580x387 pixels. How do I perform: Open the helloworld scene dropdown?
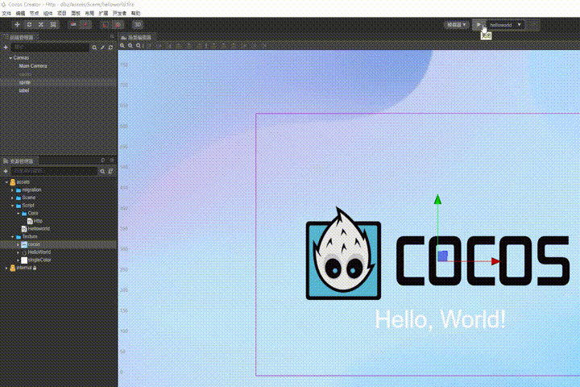click(505, 25)
